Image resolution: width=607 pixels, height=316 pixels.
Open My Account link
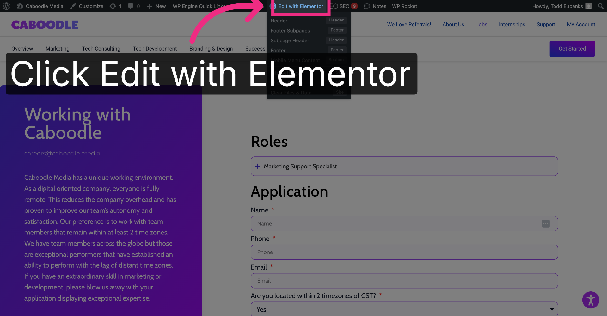pos(581,24)
